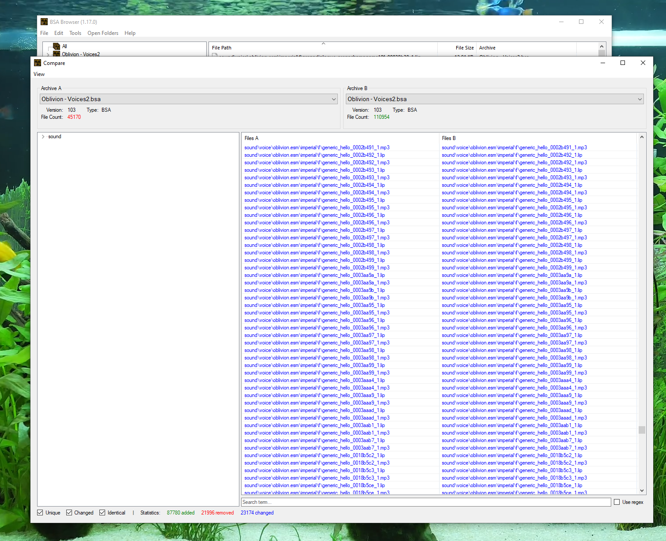Click the Search term input field
666x541 pixels.
coord(426,502)
